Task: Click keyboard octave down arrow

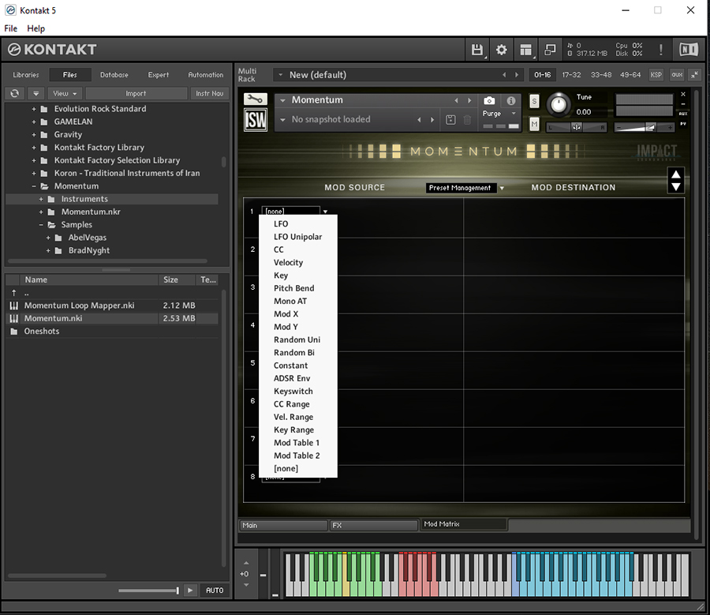Action: 246,585
